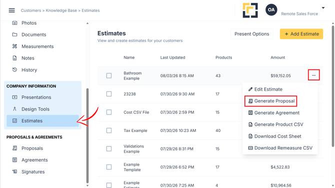Click the Present Options button
The width and height of the screenshot is (335, 188).
pyautogui.click(x=251, y=34)
